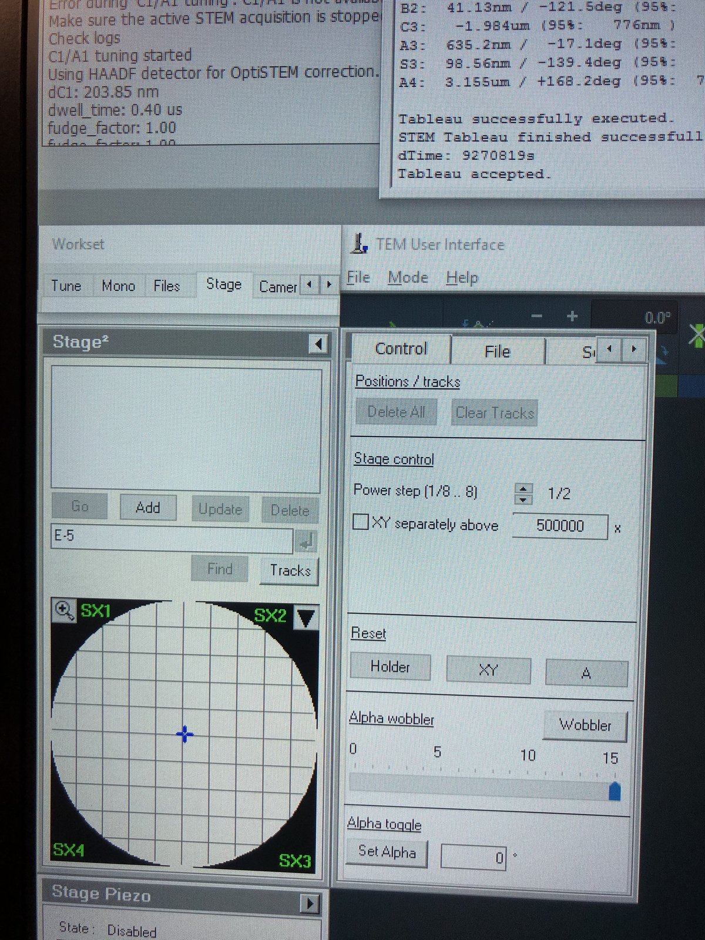
Task: Click the Delete position button
Action: coord(289,511)
